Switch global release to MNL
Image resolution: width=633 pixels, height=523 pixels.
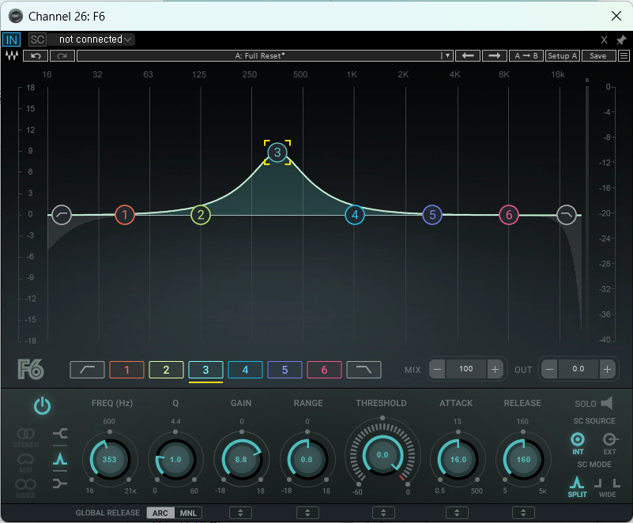click(x=188, y=513)
